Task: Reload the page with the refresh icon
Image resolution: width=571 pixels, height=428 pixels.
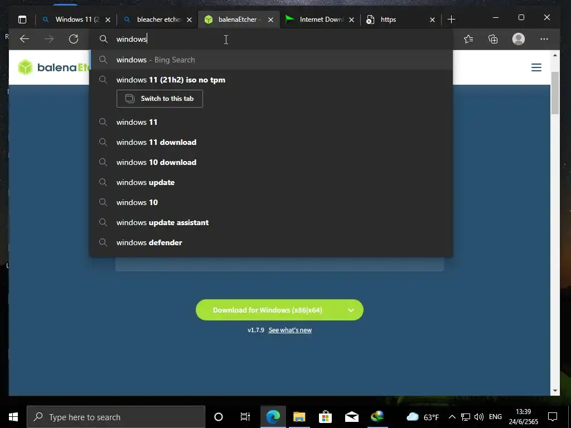Action: [x=74, y=39]
